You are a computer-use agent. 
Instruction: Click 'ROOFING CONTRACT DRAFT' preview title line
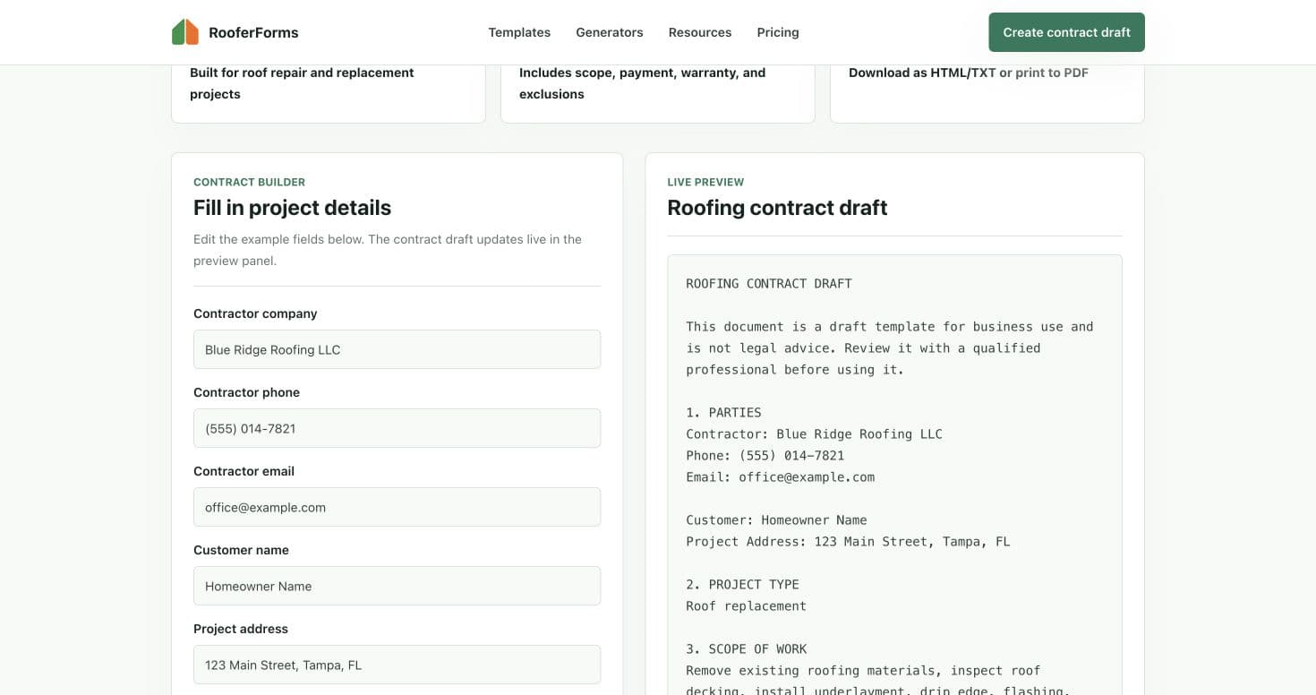769,283
